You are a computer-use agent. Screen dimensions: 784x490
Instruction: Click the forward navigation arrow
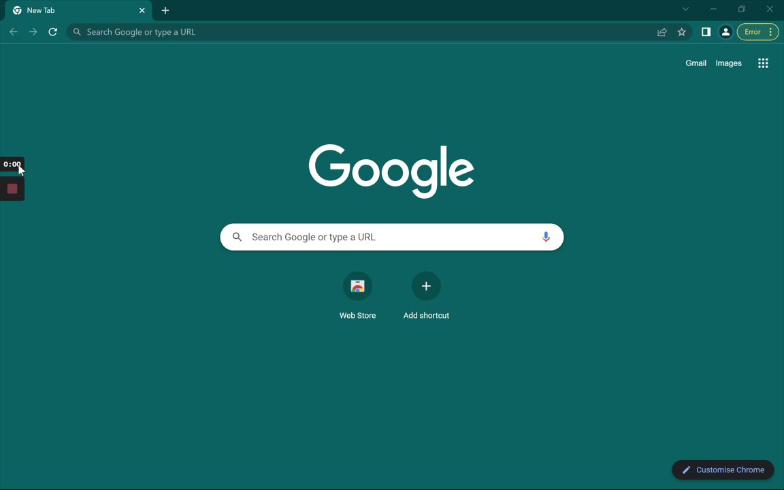click(33, 32)
